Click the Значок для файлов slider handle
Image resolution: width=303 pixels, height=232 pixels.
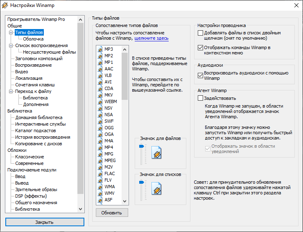click(x=141, y=146)
